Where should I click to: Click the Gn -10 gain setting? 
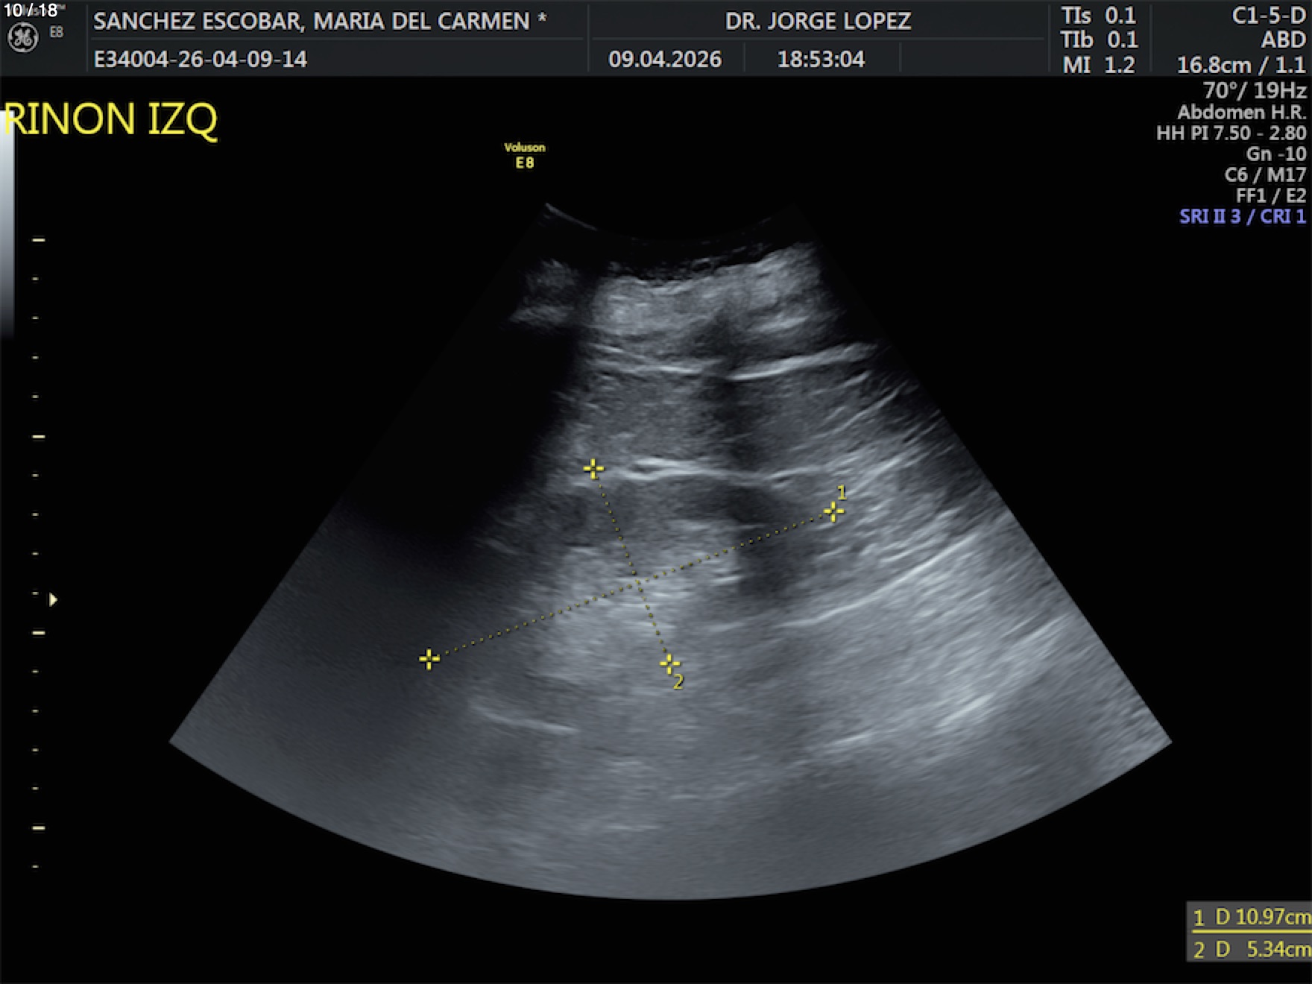coord(1275,154)
